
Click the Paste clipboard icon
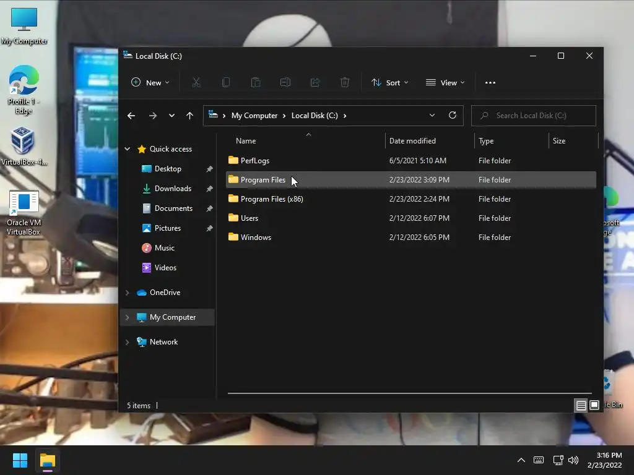point(256,82)
